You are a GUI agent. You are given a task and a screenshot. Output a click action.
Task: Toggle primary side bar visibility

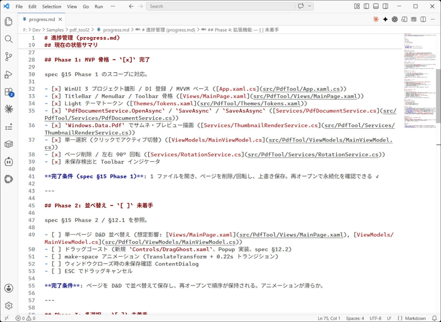366,6
